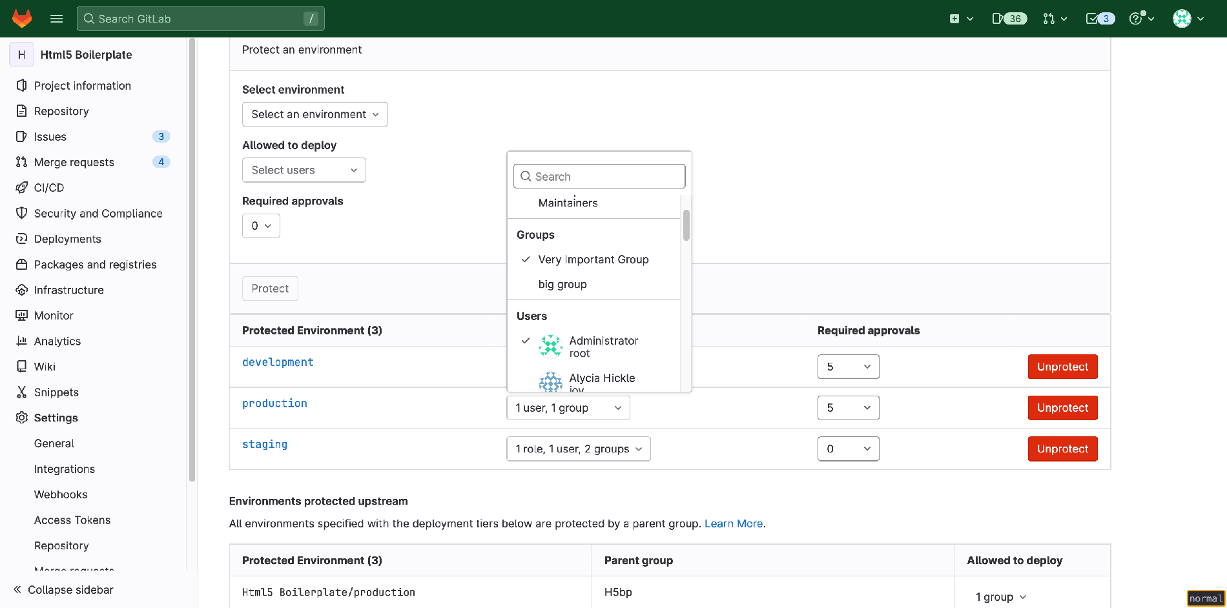Open the Webhooks settings entry

(x=60, y=494)
